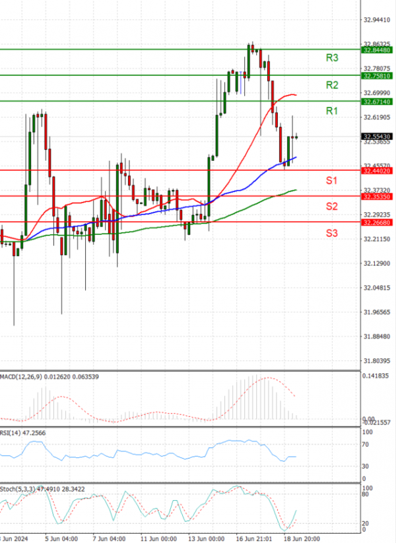Click the RSI(14) 47.2566 indicator label
Viewport: 396px width, 543px height.
tap(23, 433)
